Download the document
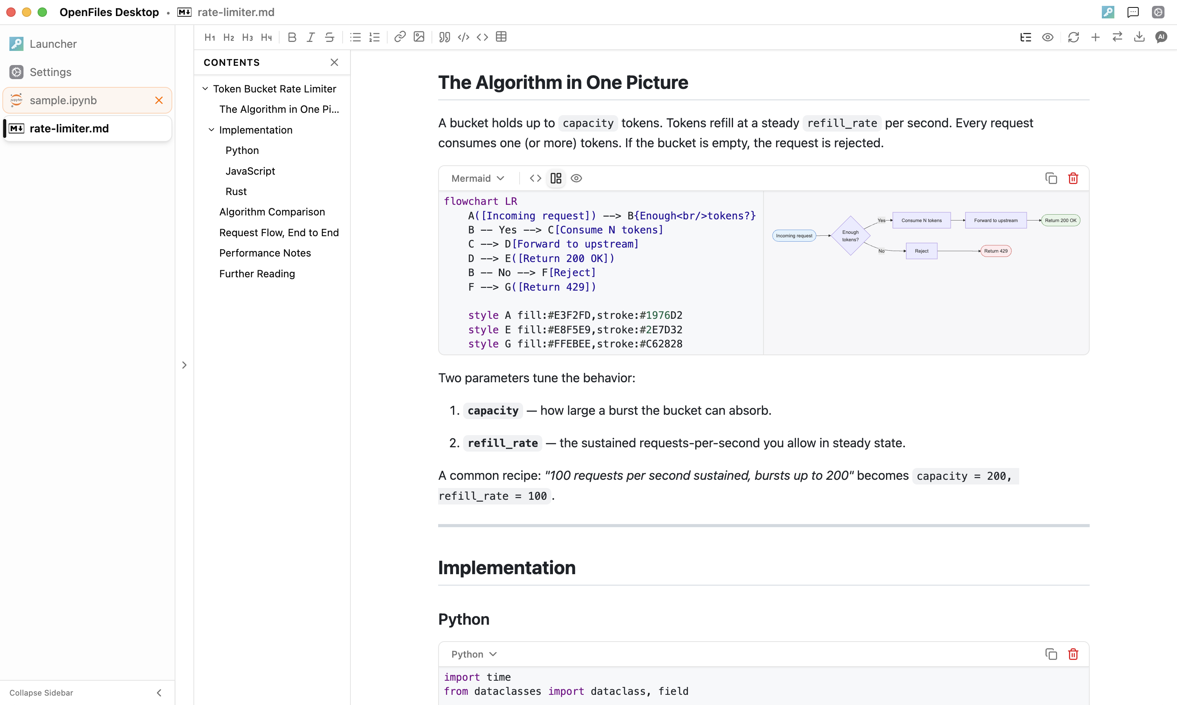This screenshot has height=705, width=1177. 1139,36
